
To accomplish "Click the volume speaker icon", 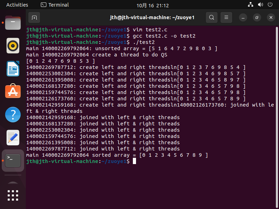I will coord(260,5).
